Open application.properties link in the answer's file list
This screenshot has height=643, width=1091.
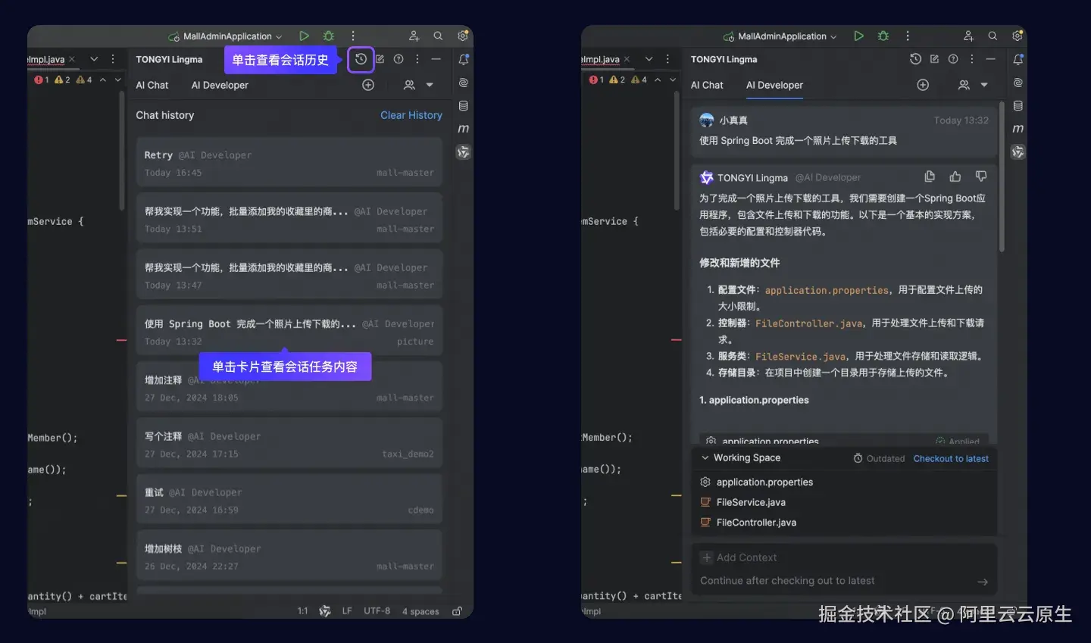(x=827, y=290)
